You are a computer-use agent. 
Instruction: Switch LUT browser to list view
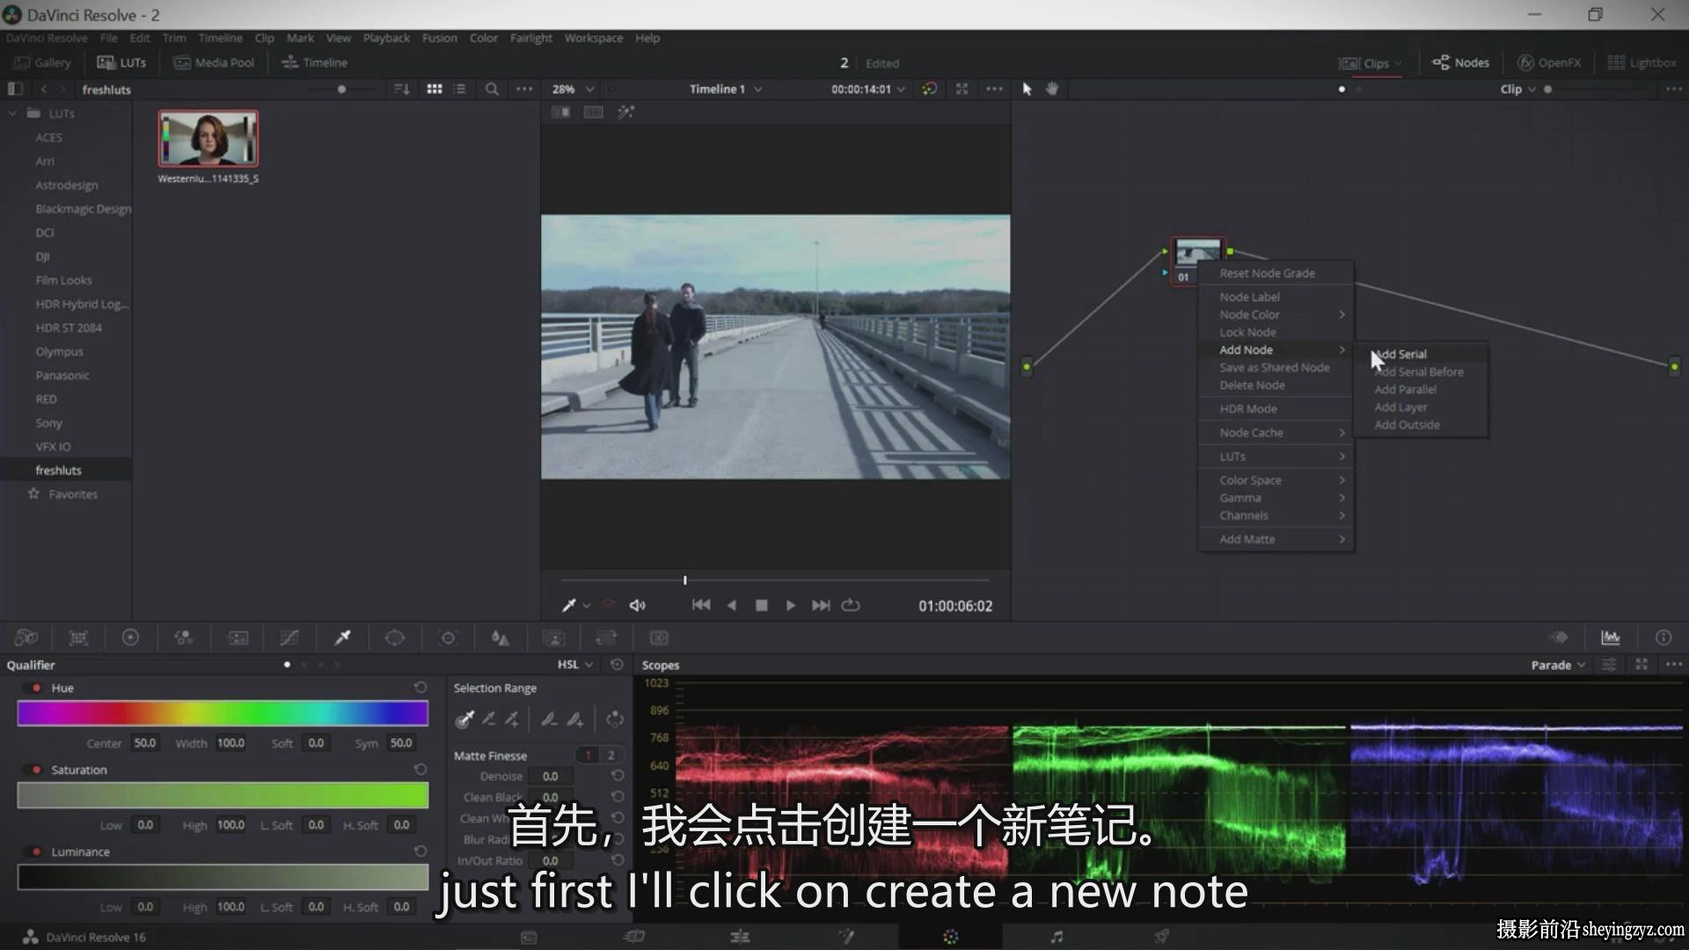coord(459,89)
